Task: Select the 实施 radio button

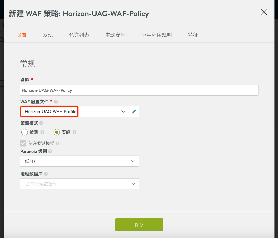Action: tap(57, 132)
